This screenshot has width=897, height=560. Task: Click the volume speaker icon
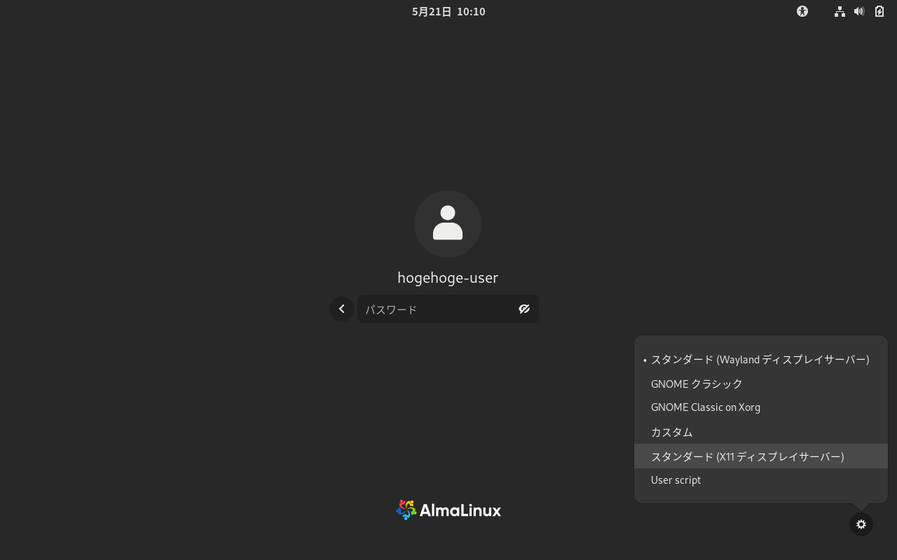[x=859, y=11]
